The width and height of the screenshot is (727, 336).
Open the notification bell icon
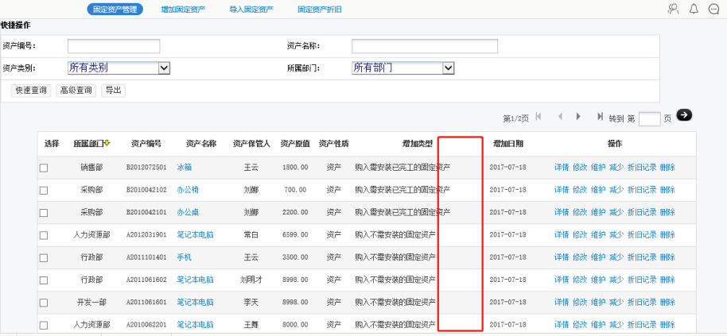(x=694, y=9)
